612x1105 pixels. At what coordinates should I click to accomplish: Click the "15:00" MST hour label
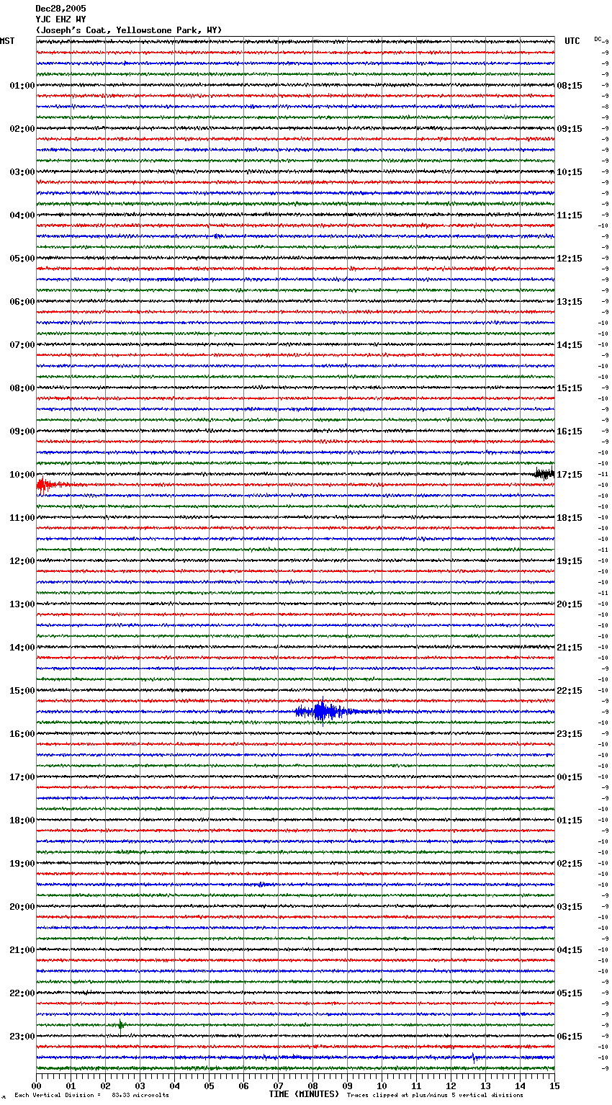click(22, 691)
